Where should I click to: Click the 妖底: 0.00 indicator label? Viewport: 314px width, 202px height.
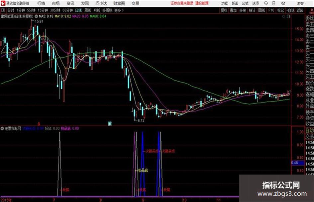pos(52,128)
